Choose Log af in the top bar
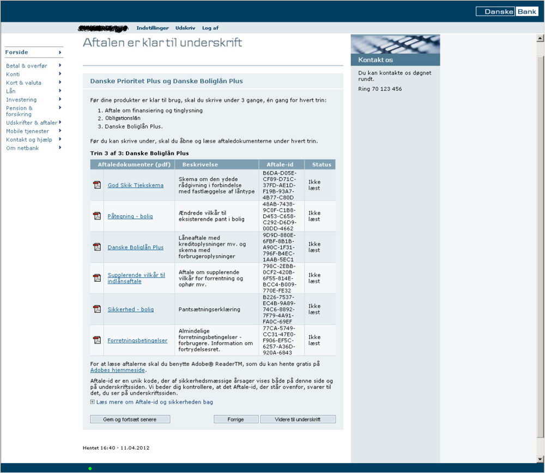Image resolution: width=545 pixels, height=473 pixels. (210, 28)
